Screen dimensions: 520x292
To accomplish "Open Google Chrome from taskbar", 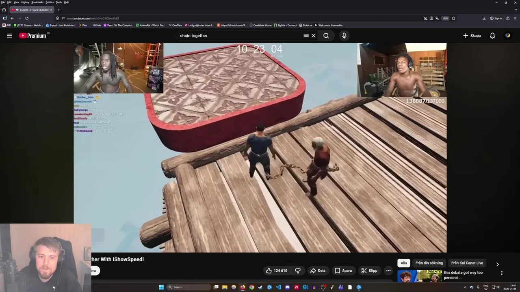I will pos(251,287).
